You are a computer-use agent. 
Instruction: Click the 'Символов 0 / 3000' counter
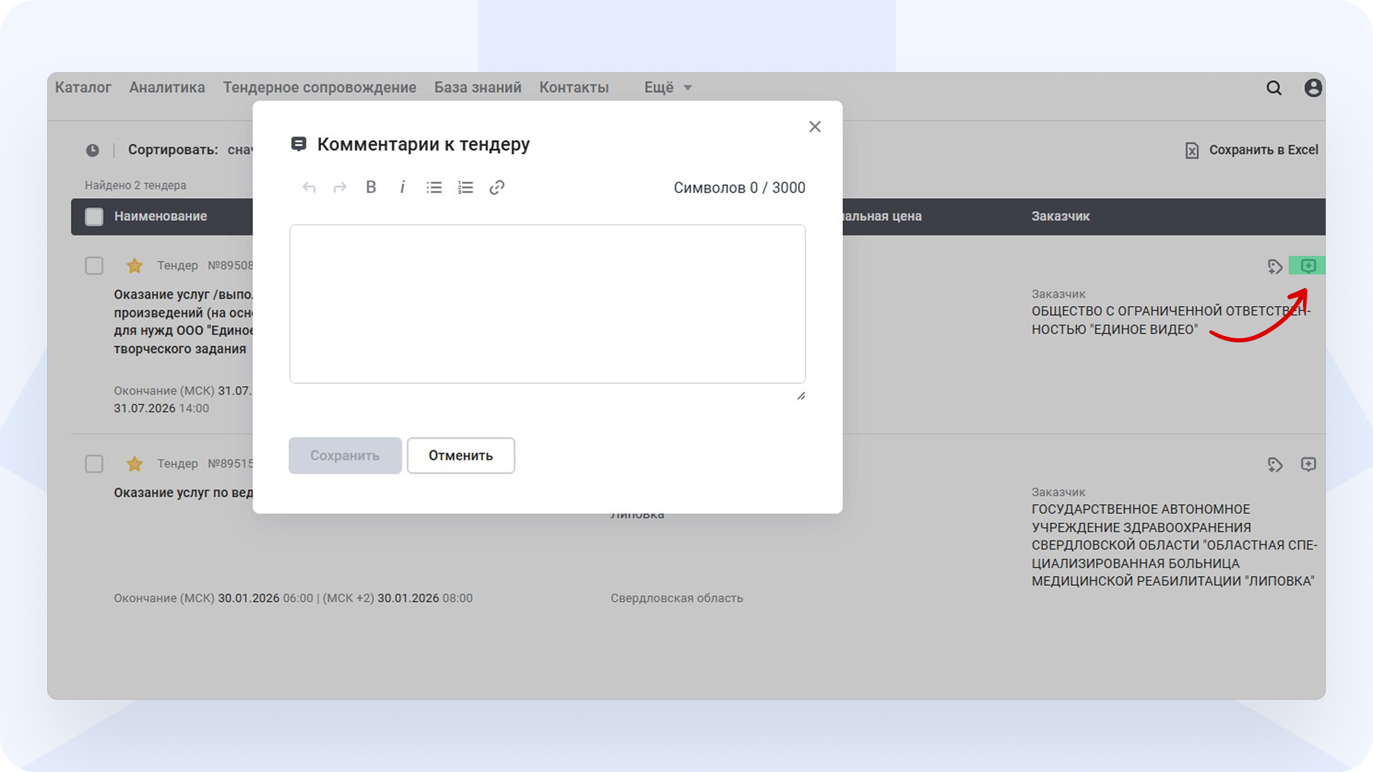click(x=739, y=187)
